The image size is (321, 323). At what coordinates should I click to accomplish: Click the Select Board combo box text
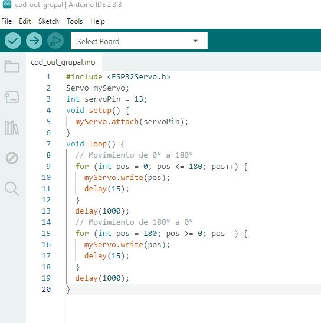(99, 41)
